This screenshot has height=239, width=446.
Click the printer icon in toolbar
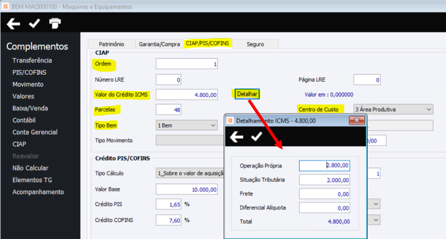[55, 23]
